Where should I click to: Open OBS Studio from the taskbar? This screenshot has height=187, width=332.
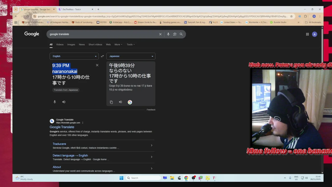[x=193, y=178]
